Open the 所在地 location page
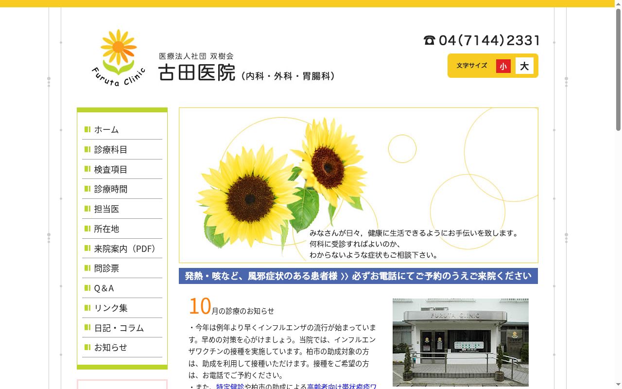 [x=122, y=229]
